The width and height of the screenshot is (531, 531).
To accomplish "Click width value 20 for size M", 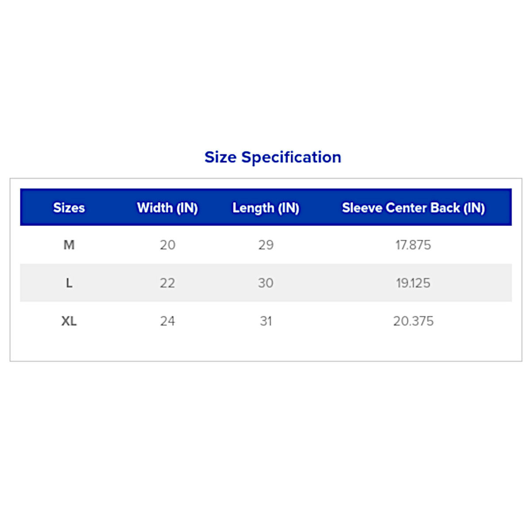I will [167, 245].
